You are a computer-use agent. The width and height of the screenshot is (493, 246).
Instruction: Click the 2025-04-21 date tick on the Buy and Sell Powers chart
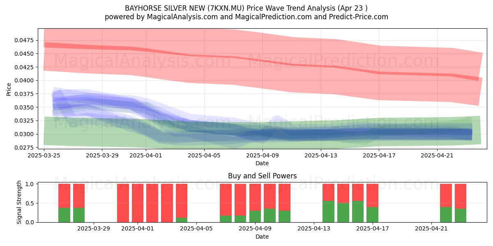tap(431, 229)
